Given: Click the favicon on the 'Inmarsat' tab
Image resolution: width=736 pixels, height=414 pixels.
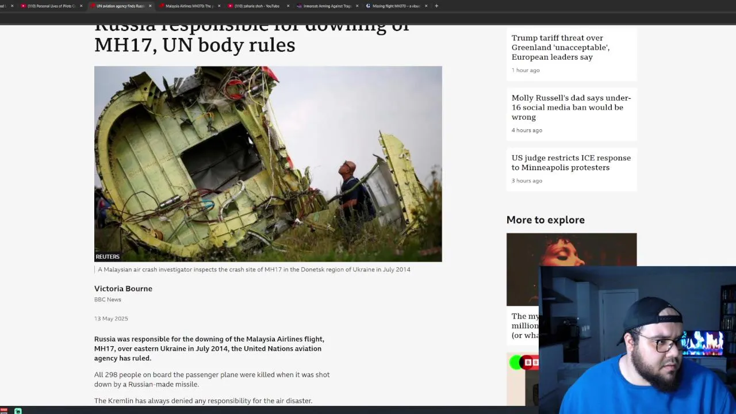Looking at the screenshot, I should [299, 6].
